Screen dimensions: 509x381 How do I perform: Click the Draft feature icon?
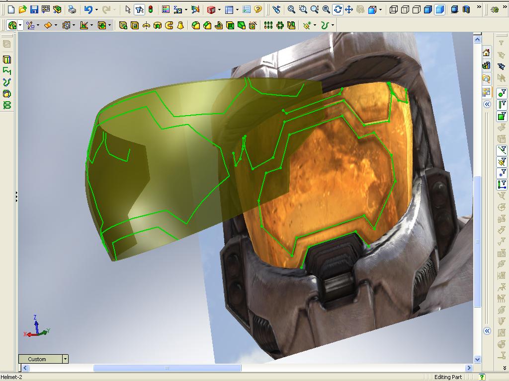(x=242, y=25)
